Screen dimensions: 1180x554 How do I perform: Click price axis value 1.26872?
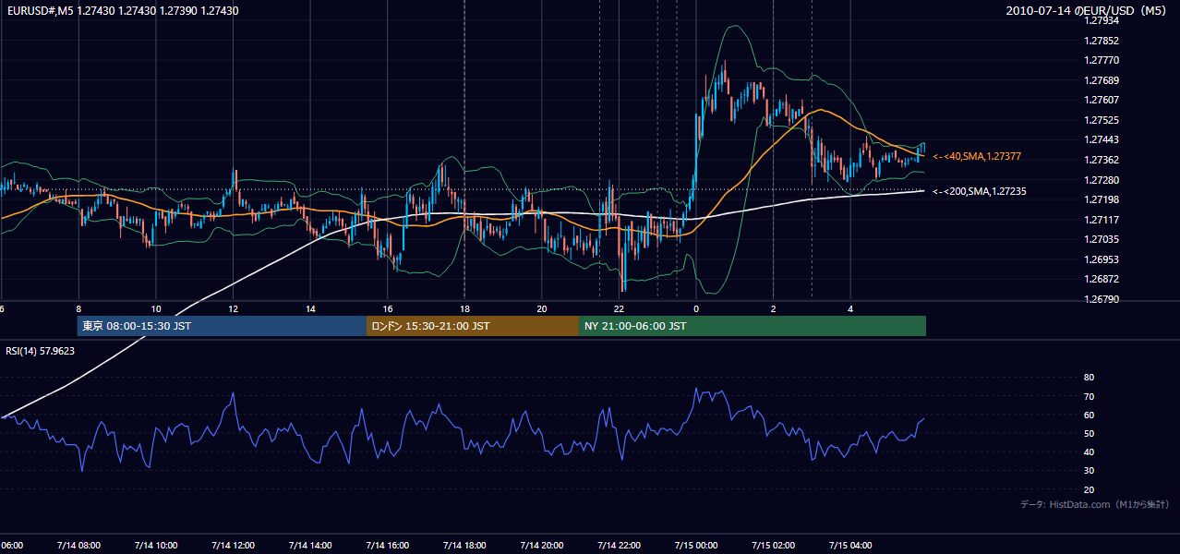(x=1102, y=279)
